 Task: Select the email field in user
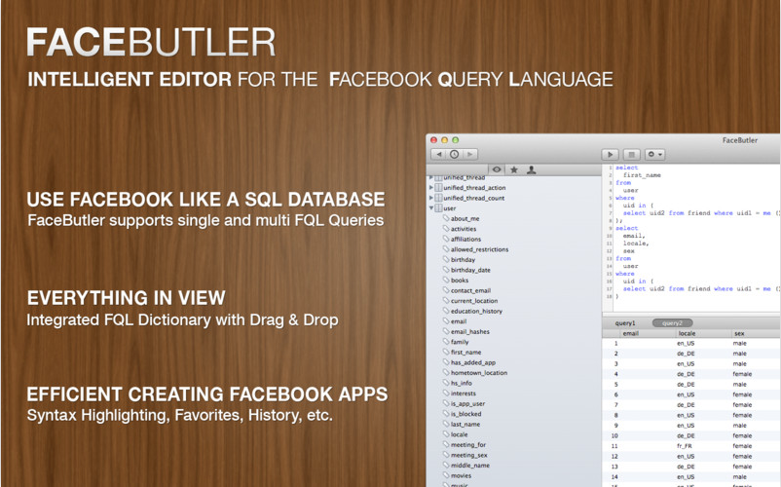pyautogui.click(x=459, y=321)
